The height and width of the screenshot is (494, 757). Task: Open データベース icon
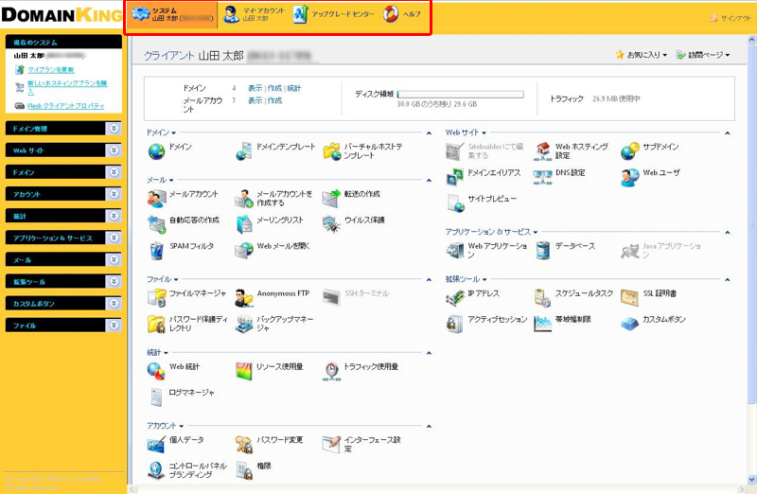542,251
